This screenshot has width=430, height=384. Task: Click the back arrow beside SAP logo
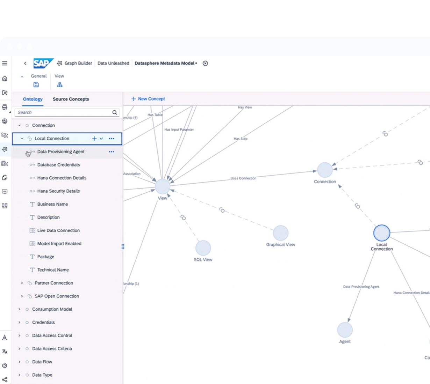point(25,63)
